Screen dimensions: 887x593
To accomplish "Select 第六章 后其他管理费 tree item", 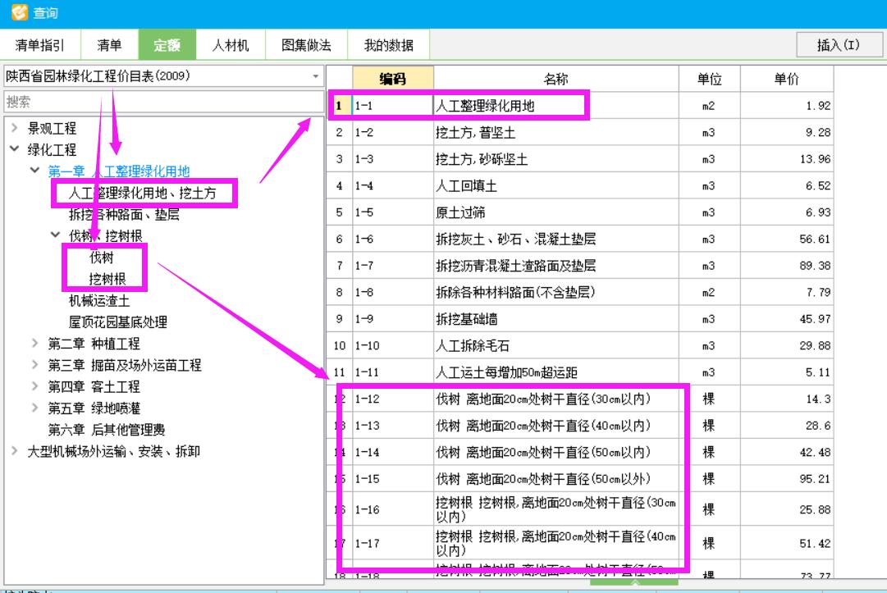I will pyautogui.click(x=107, y=430).
